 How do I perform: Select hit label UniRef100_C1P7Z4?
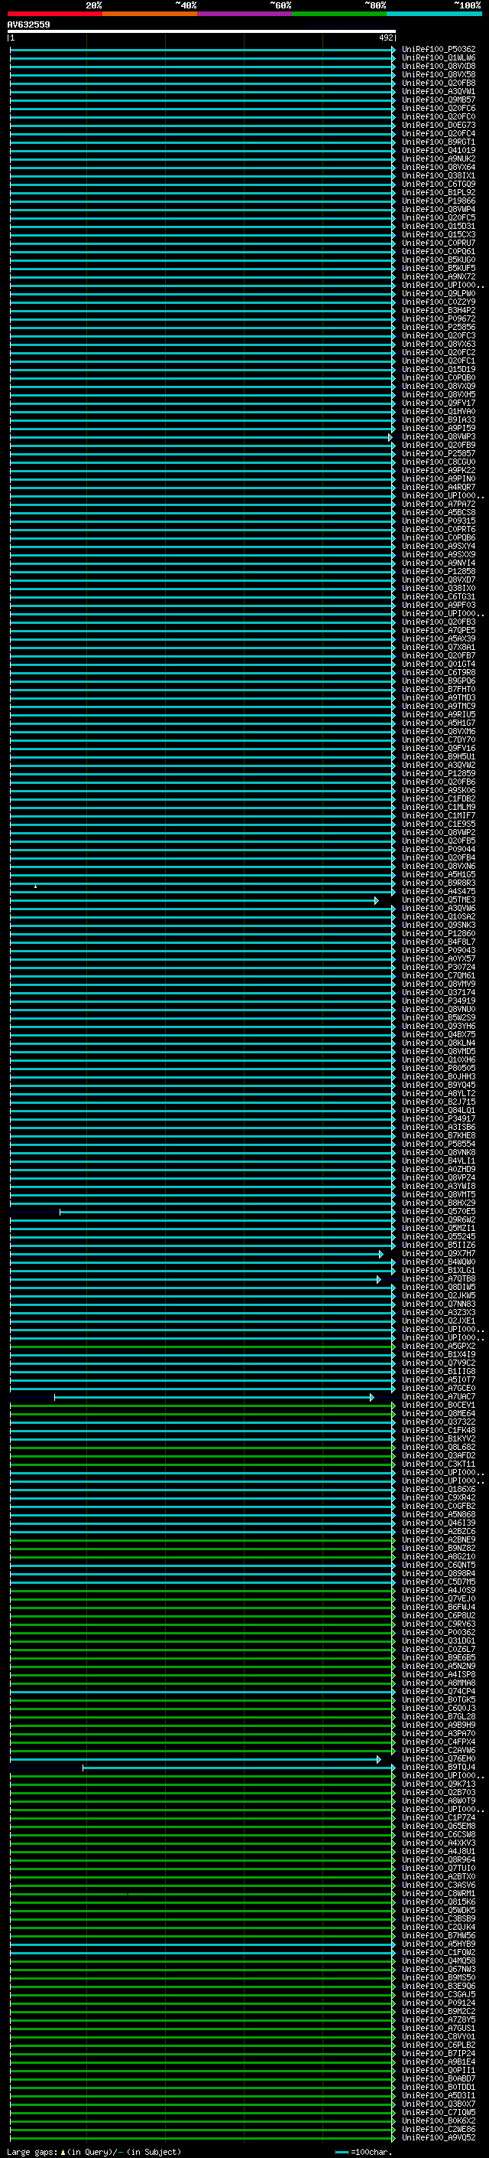pos(439,1817)
